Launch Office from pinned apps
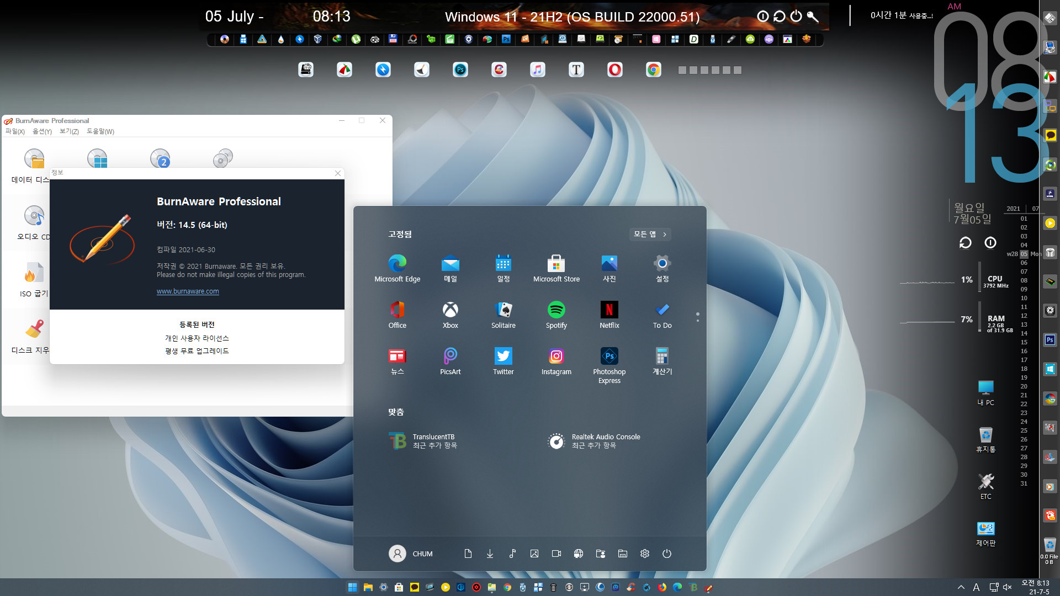Image resolution: width=1060 pixels, height=596 pixels. [x=397, y=315]
